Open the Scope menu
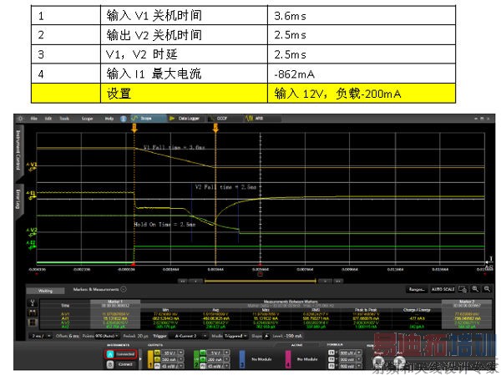This screenshot has width=501, height=376. pyautogui.click(x=87, y=119)
